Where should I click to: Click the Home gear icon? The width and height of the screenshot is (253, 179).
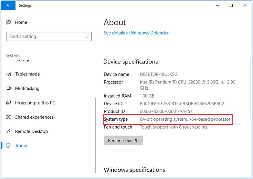click(x=9, y=22)
